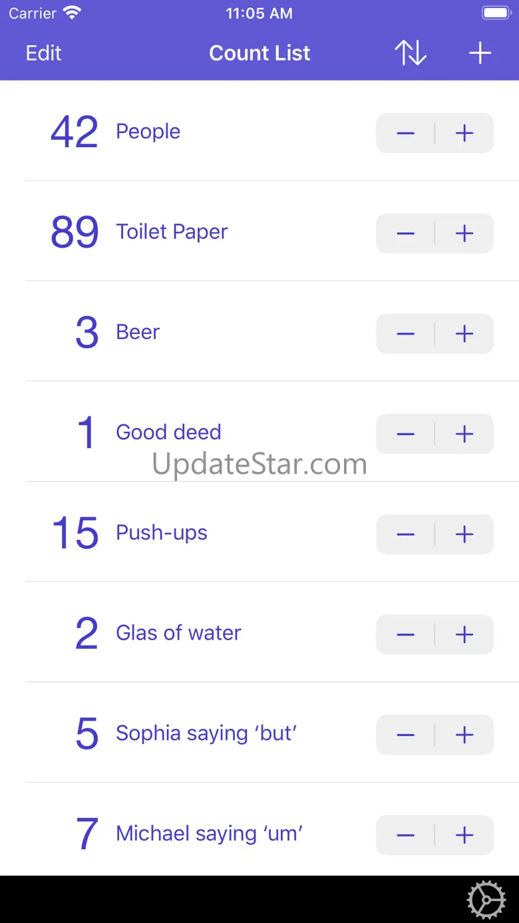519x923 pixels.
Task: Subtract one from Beer count
Action: coord(405,334)
